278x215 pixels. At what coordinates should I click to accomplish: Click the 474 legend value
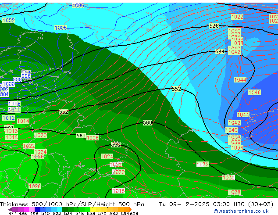pyautogui.click(x=13, y=213)
